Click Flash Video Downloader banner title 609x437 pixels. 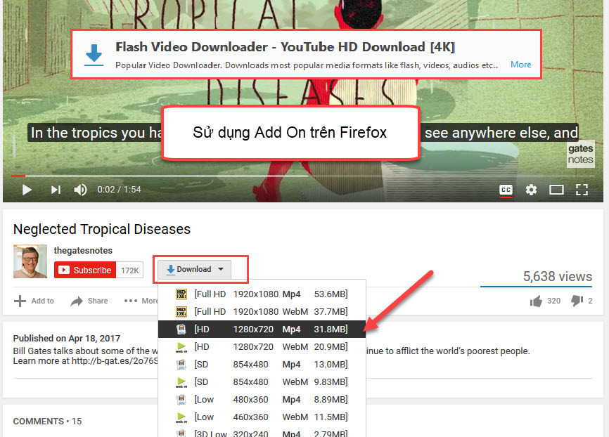(285, 47)
